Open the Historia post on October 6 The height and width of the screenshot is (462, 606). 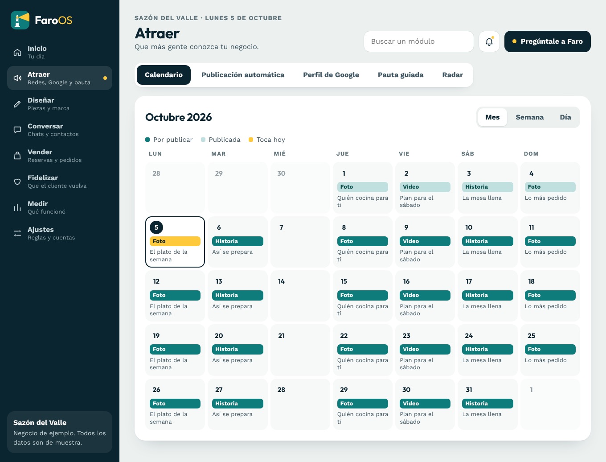(x=237, y=241)
